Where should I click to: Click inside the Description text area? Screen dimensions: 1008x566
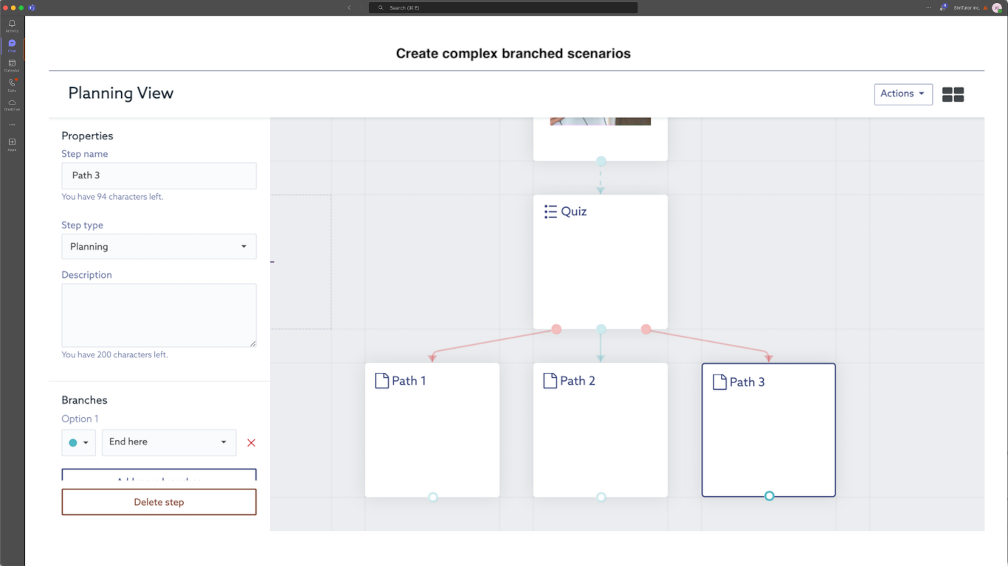click(x=159, y=315)
